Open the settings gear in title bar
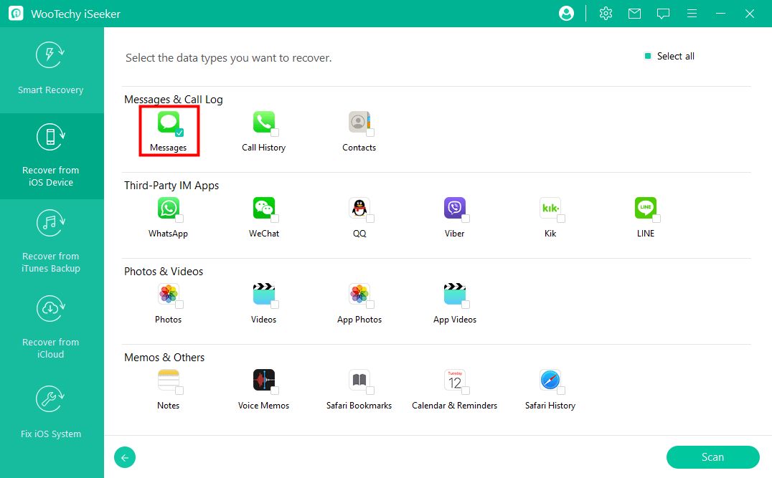The width and height of the screenshot is (772, 478). click(x=606, y=14)
